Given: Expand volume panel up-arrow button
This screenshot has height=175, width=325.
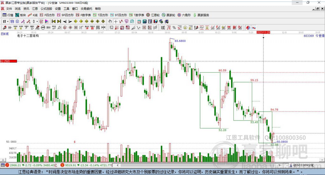Looking at the screenshot, I should click(x=3, y=160).
